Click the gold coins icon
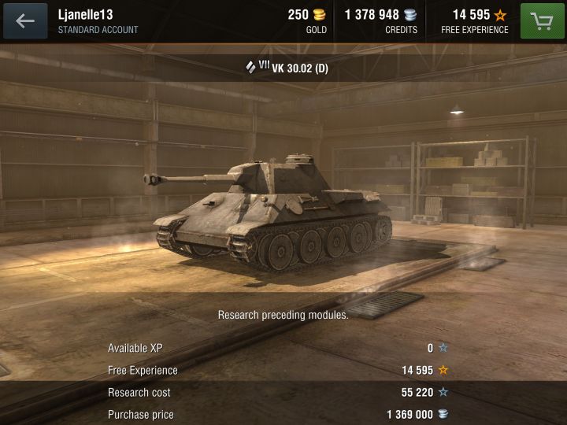This screenshot has height=425, width=567. (x=319, y=15)
